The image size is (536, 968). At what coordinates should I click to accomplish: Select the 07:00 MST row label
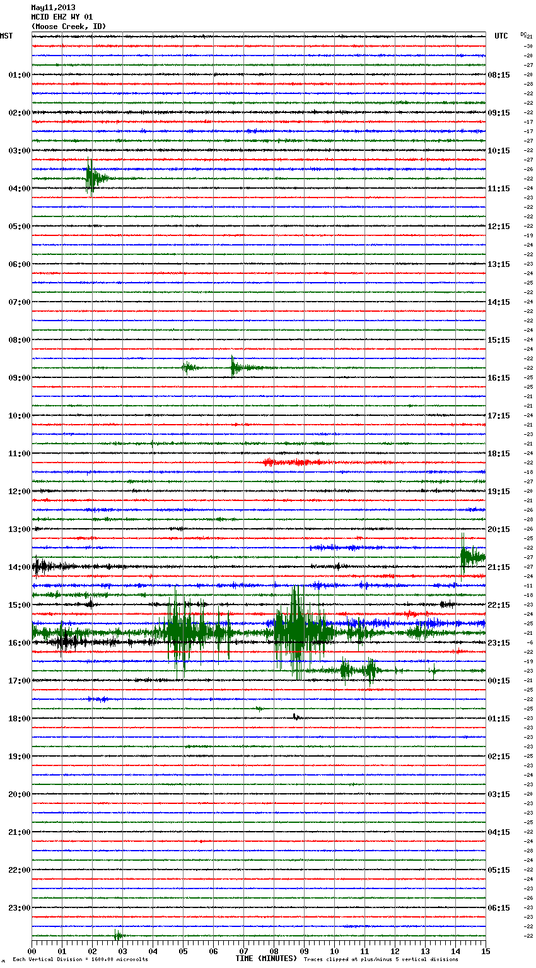click(20, 302)
